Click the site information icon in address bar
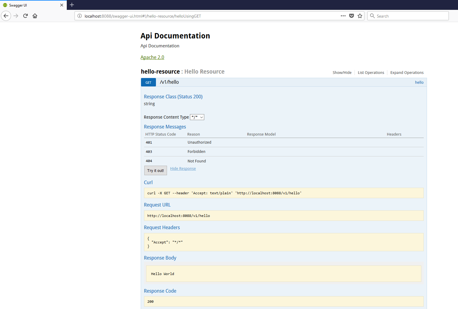This screenshot has width=458, height=309. click(80, 16)
